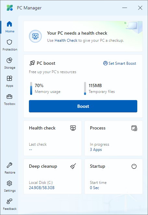Click the PC Manager logo icon

point(10,8)
